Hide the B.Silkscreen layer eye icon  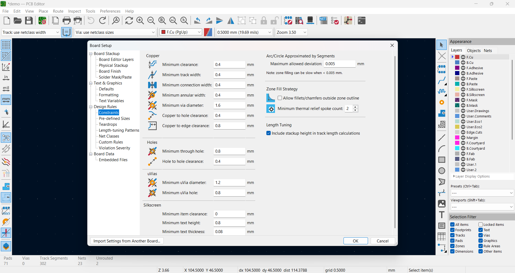coord(463,95)
